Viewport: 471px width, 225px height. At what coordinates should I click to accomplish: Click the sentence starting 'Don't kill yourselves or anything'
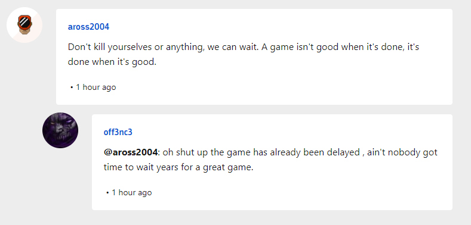point(133,48)
